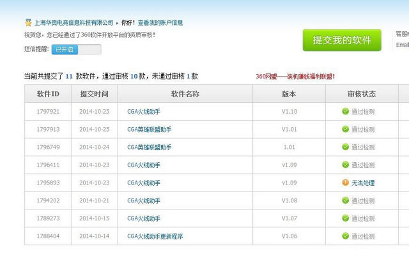Click green check icon in row 1794202
The height and width of the screenshot is (272, 409).
345,200
